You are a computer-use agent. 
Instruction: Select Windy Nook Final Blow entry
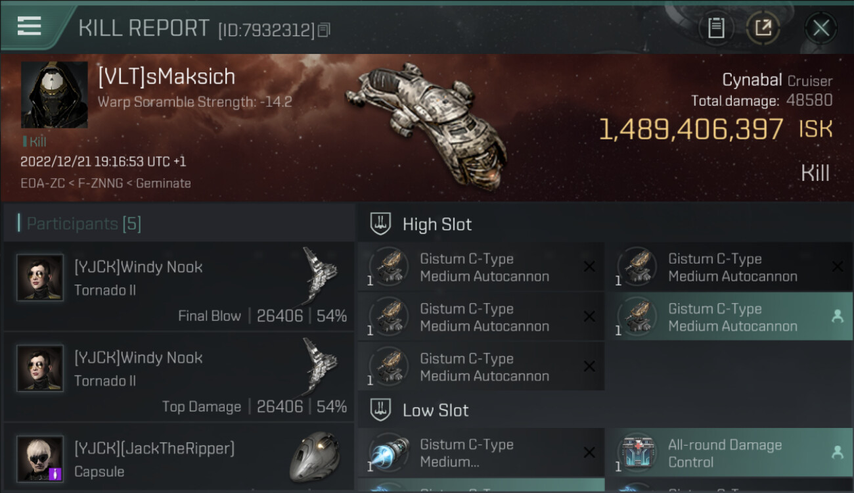pyautogui.click(x=179, y=286)
